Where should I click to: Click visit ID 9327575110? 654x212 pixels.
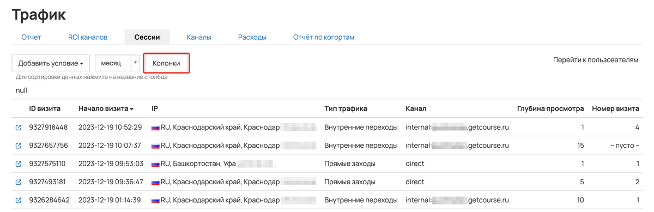(47, 164)
